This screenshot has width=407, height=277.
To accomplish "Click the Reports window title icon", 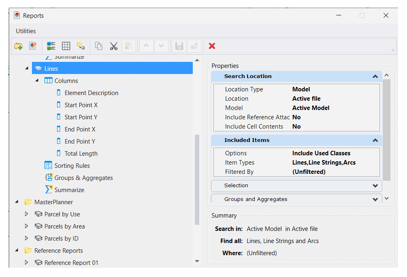I will pos(17,15).
